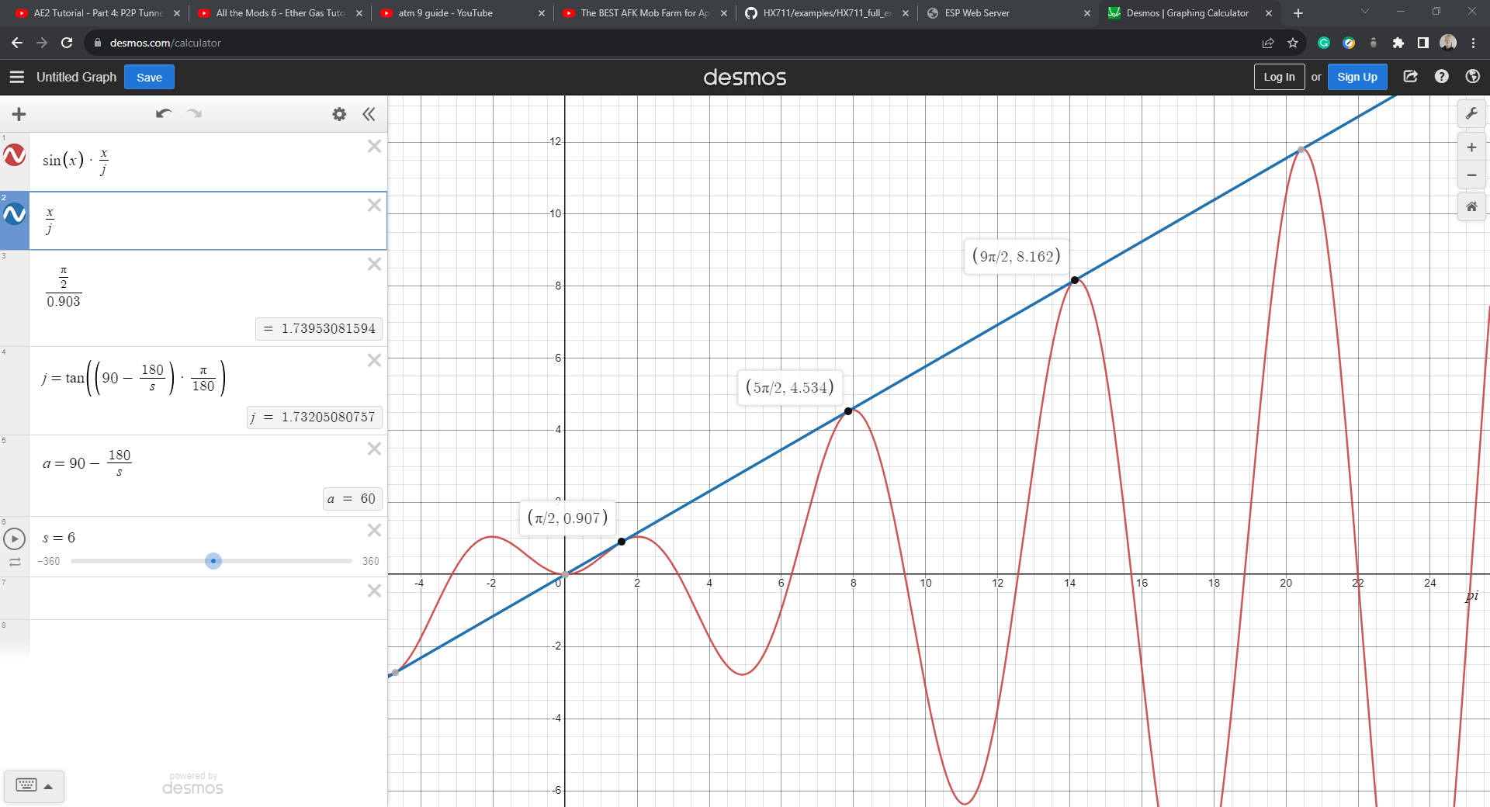Open language globe menu

click(x=1472, y=77)
